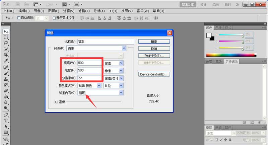This screenshot has height=145, width=268.
Task: Select the Pen tool
Action: coord(6,115)
